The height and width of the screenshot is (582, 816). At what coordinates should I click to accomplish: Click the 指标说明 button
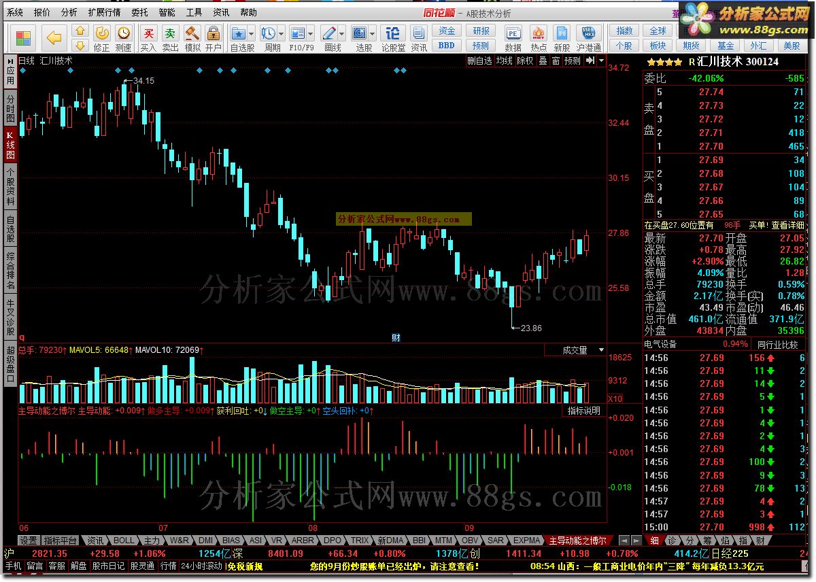coord(585,411)
